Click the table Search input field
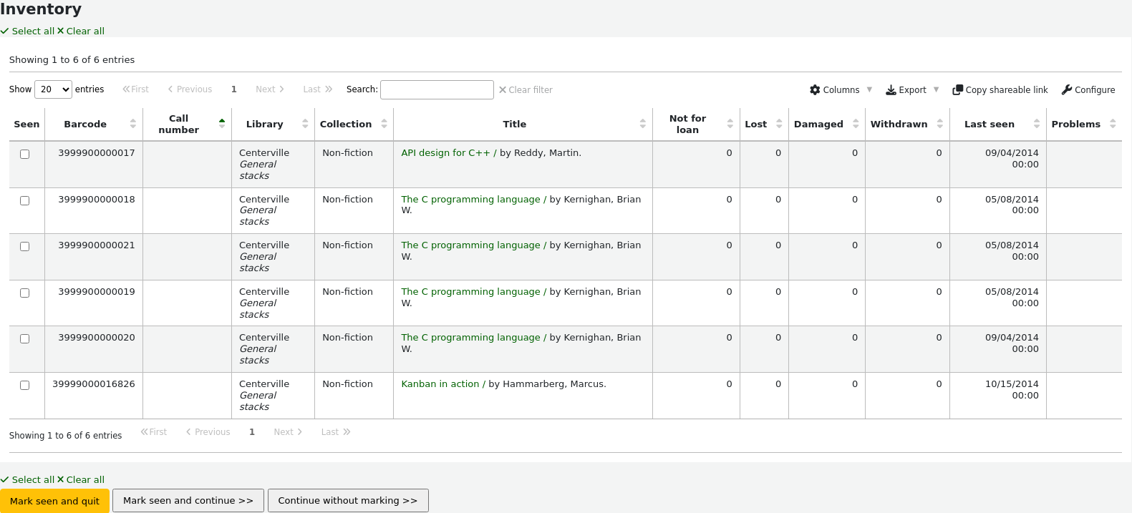 tap(437, 89)
